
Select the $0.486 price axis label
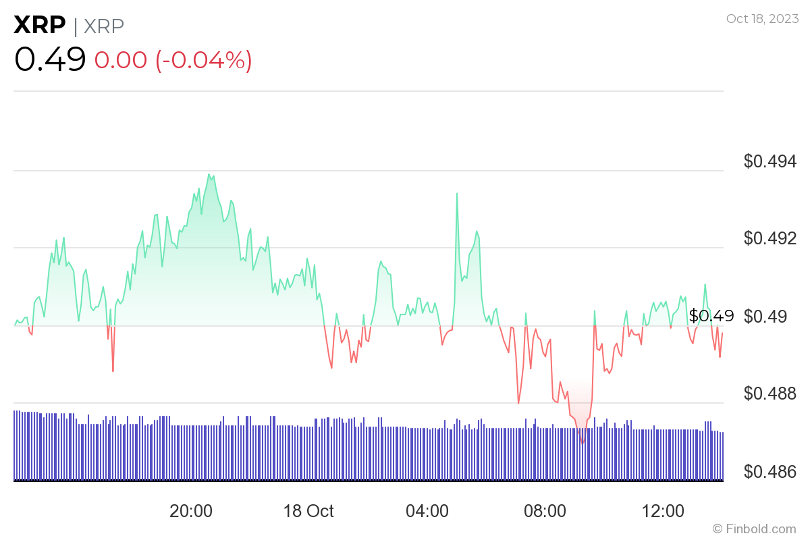[x=769, y=470]
